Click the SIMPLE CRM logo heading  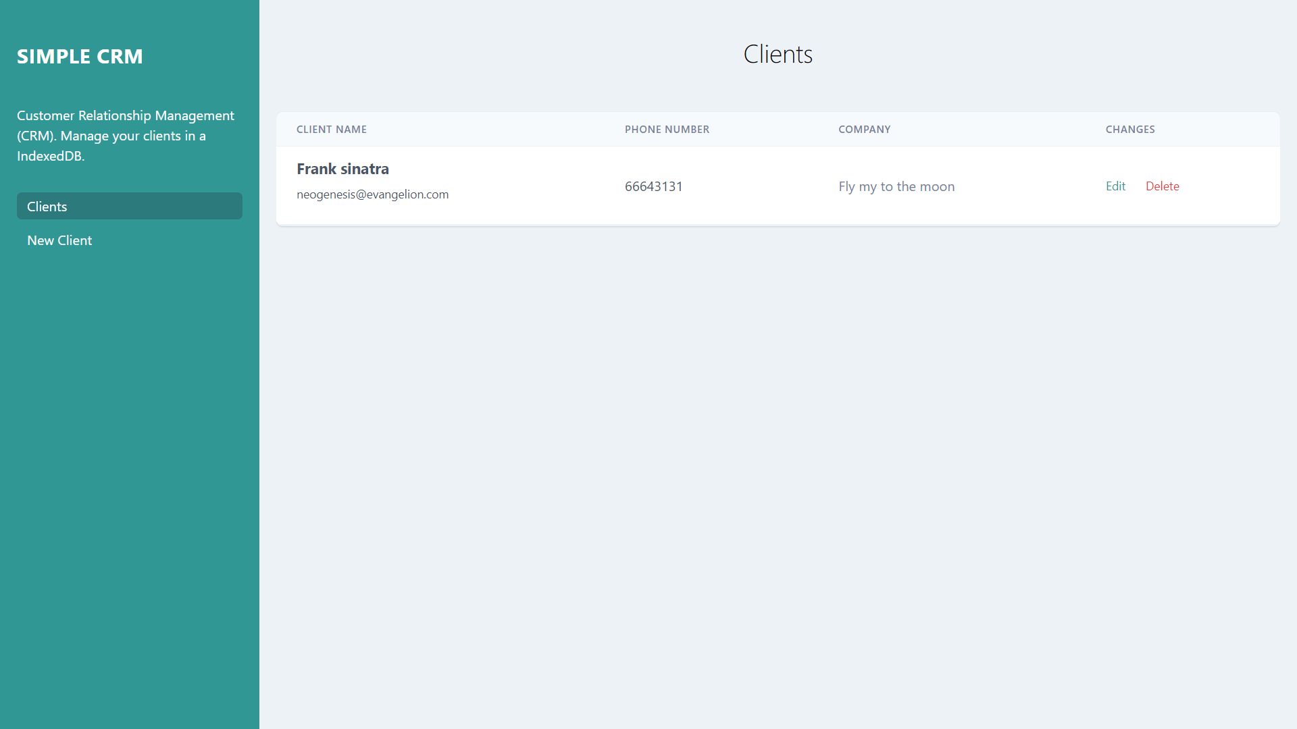(80, 57)
